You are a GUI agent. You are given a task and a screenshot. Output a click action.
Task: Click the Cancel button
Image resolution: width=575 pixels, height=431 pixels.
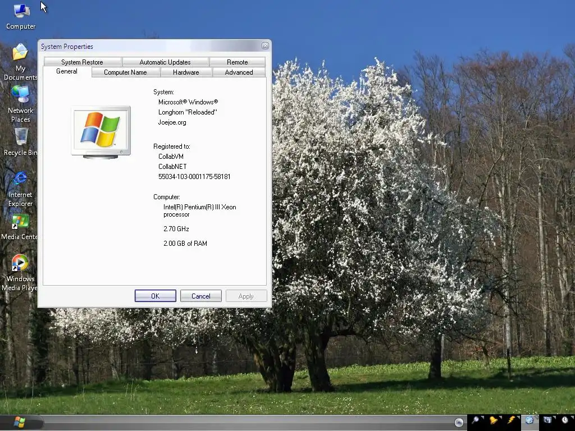[201, 296]
